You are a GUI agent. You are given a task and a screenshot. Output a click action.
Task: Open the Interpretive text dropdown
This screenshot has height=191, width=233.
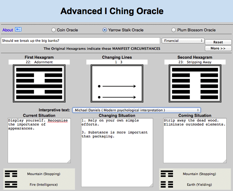pos(136,110)
